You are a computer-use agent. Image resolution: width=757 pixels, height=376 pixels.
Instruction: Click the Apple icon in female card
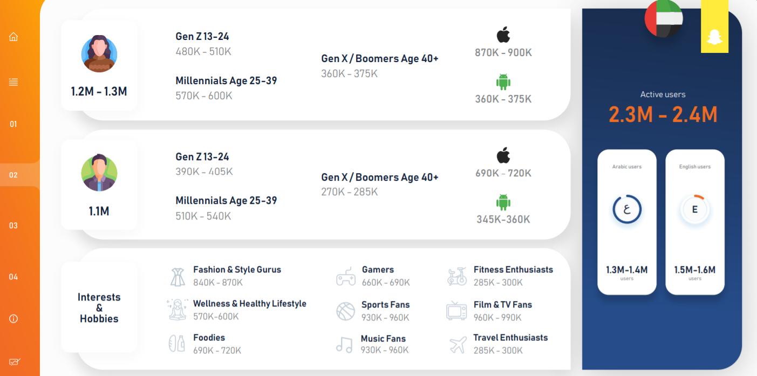[503, 35]
